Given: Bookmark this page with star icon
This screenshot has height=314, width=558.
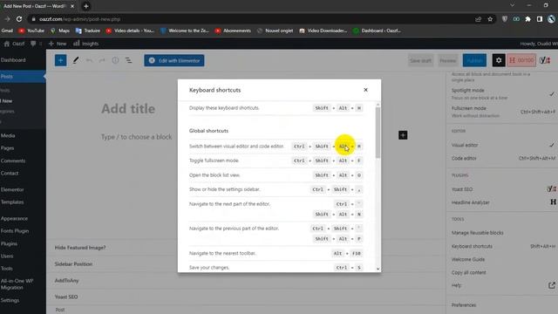Looking at the screenshot, I should (490, 19).
